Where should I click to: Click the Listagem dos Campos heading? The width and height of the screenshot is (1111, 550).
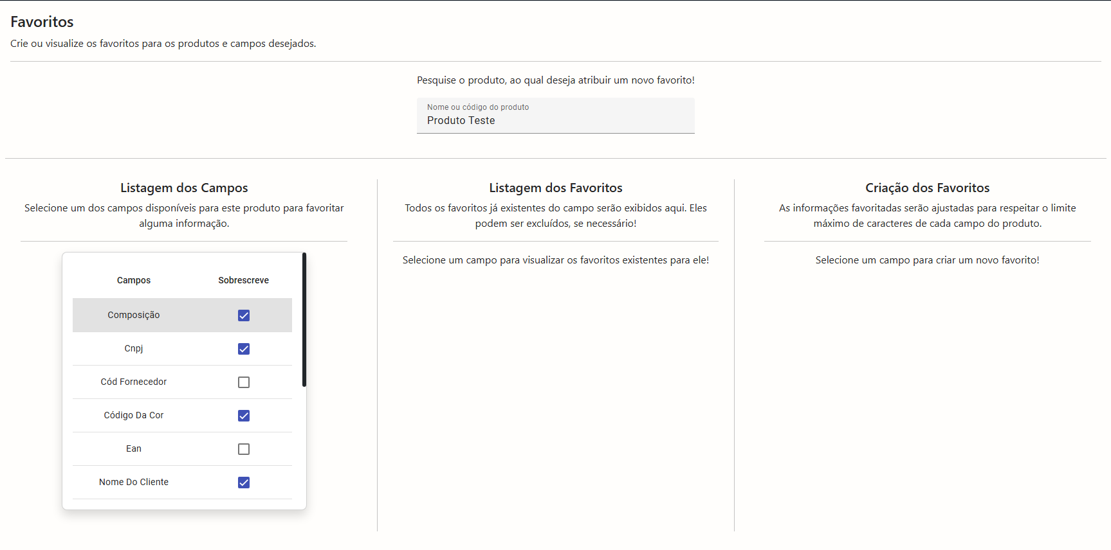(x=184, y=188)
